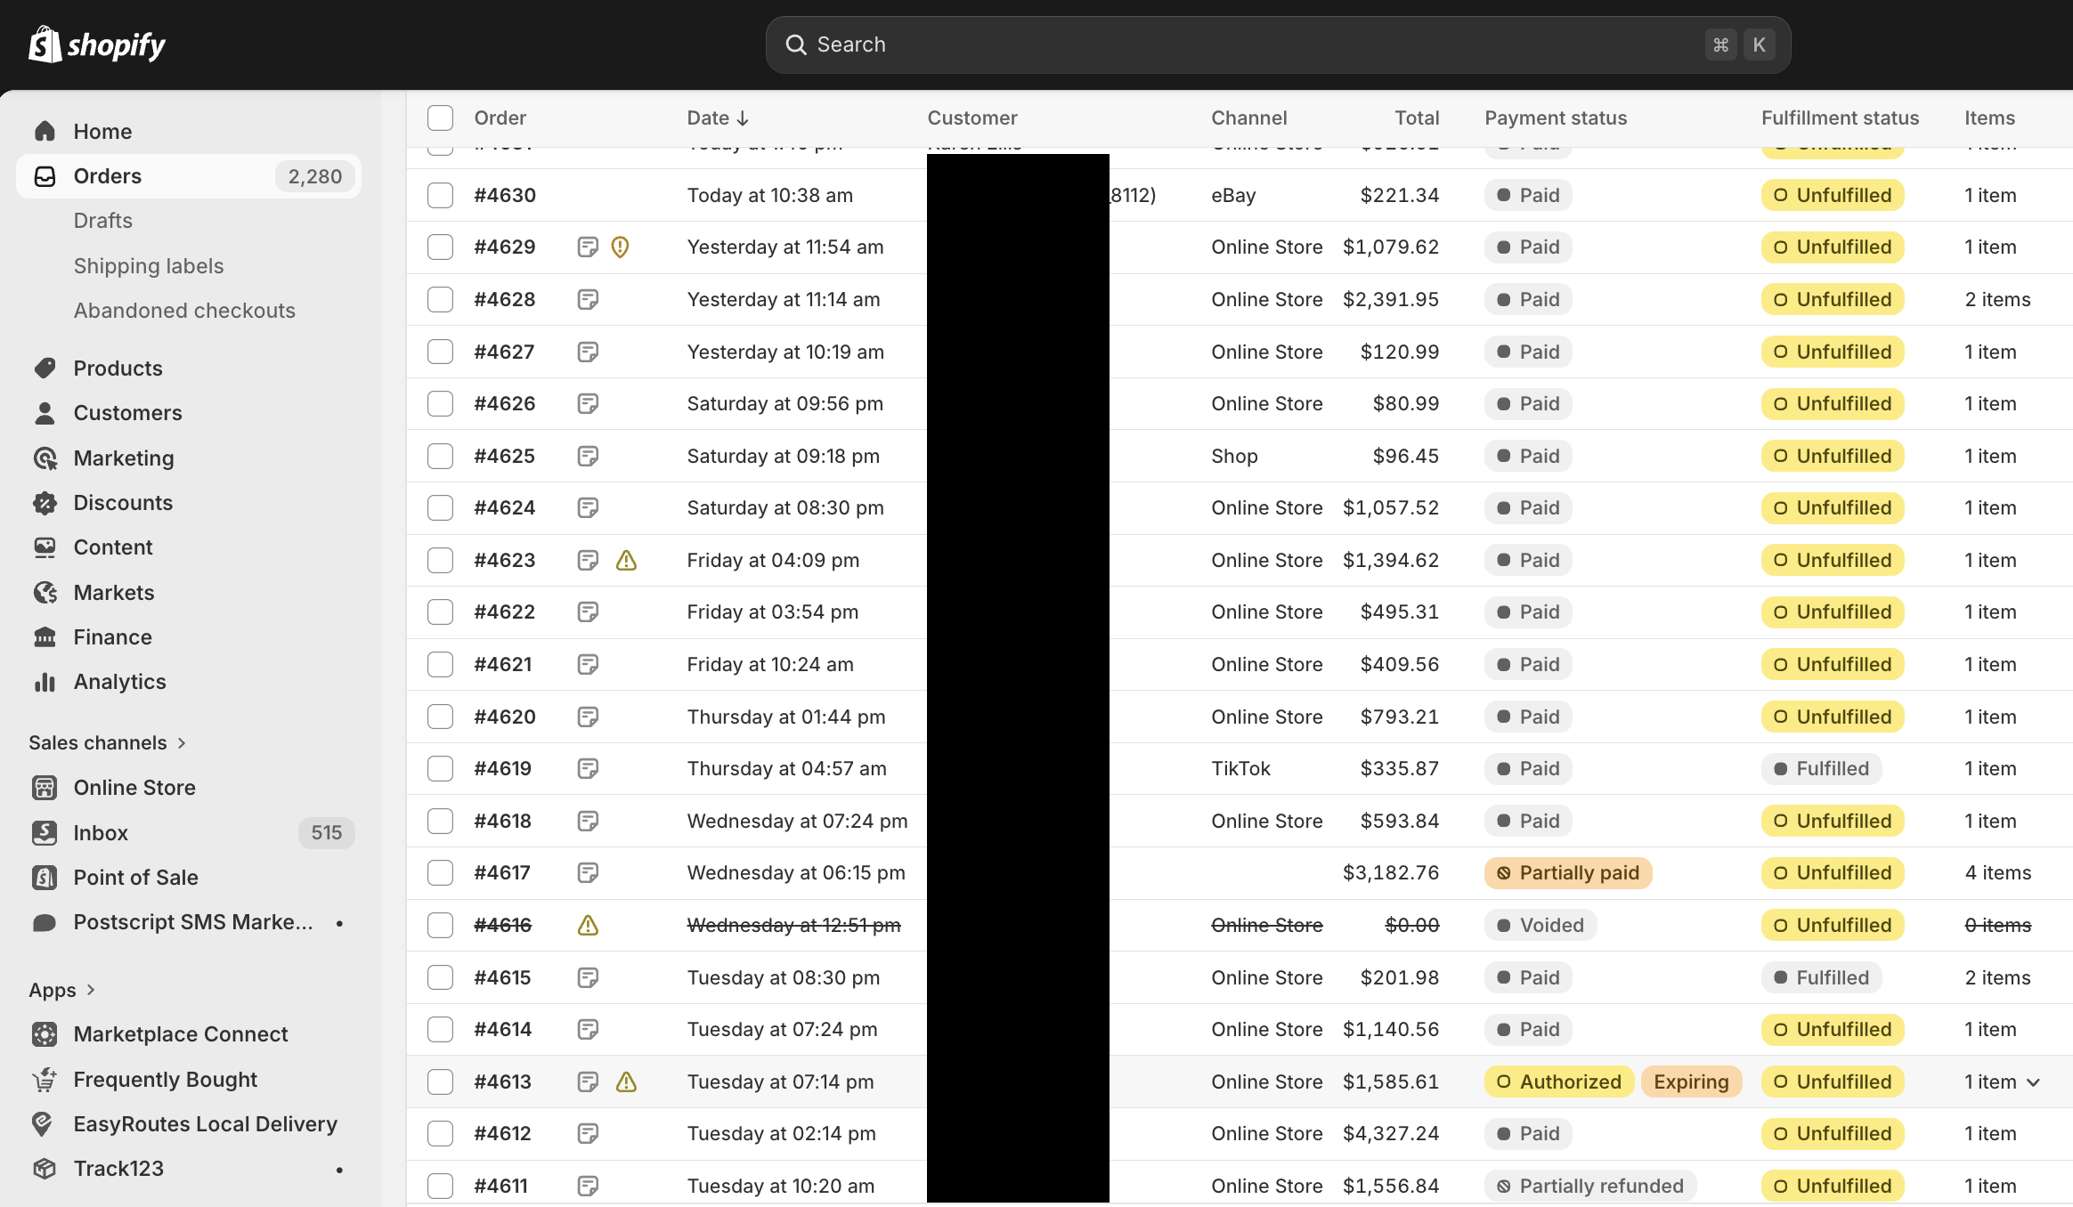Select the Products icon in the sidebar

pos(45,368)
